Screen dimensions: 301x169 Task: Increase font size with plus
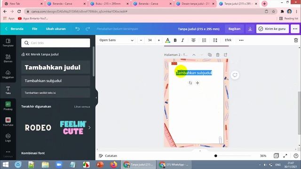159,40
